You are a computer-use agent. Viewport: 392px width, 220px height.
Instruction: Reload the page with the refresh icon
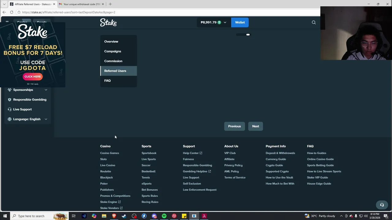pyautogui.click(x=12, y=12)
